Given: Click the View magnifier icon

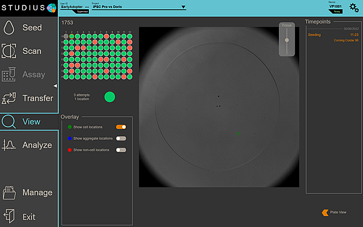Looking at the screenshot, I should pyautogui.click(x=9, y=122).
